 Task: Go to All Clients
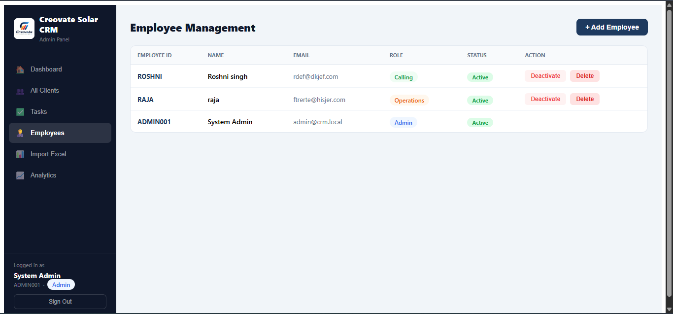click(x=60, y=91)
